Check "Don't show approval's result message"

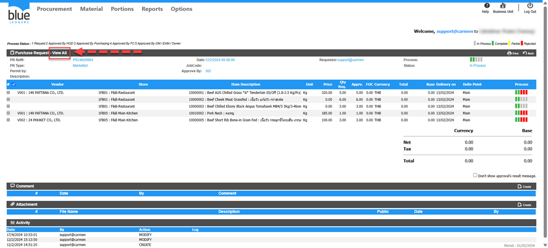[475, 175]
